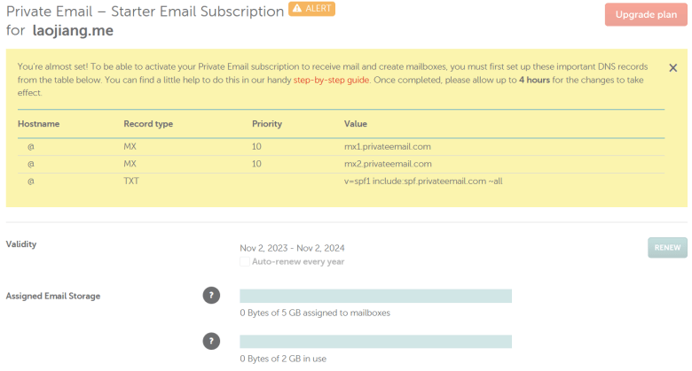Click the Upgrade plan button
Image resolution: width=692 pixels, height=371 pixels.
click(x=646, y=14)
